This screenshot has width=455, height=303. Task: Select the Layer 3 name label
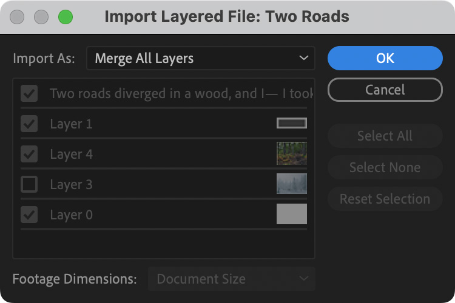pyautogui.click(x=71, y=184)
